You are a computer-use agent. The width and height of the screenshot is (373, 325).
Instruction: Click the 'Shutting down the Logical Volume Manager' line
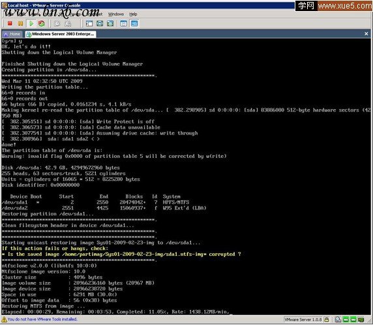(59, 52)
